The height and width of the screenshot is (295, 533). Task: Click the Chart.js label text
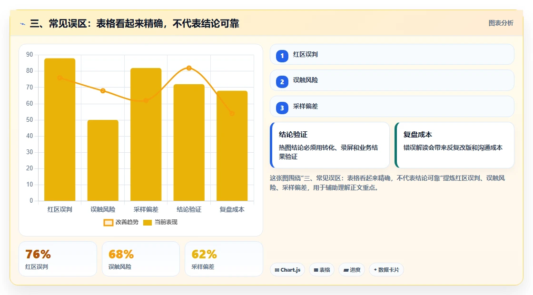(x=290, y=270)
